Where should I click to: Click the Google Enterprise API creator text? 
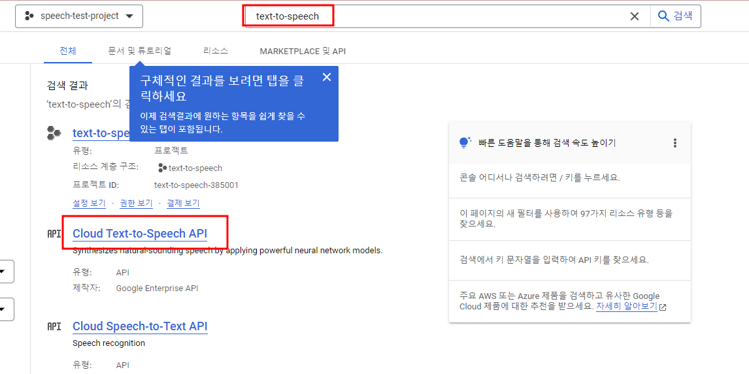157,288
